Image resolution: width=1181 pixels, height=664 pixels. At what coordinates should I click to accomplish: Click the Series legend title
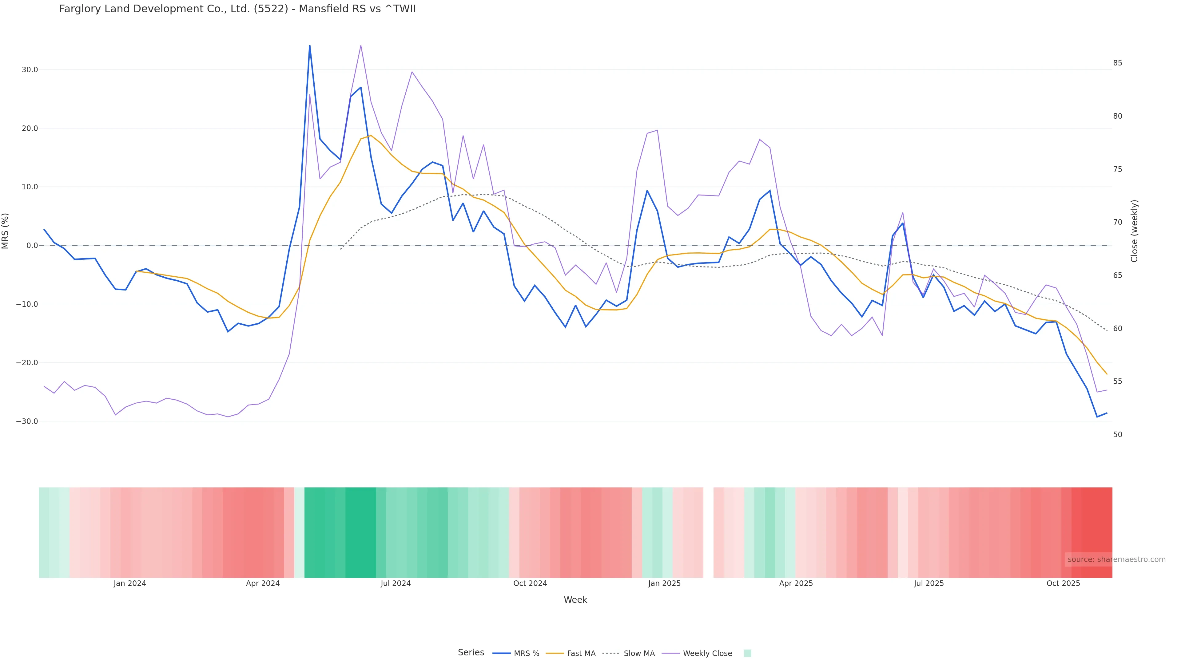pos(471,653)
